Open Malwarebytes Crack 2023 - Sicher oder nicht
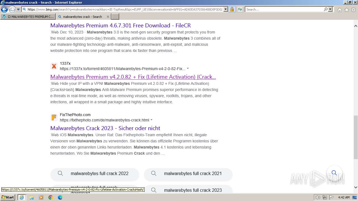358x201 pixels. pyautogui.click(x=105, y=128)
